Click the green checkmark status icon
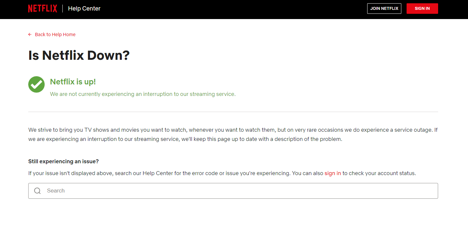 36,84
